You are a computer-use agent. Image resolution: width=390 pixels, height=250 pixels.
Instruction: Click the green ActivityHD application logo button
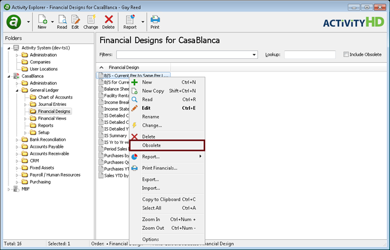[x=14, y=22]
